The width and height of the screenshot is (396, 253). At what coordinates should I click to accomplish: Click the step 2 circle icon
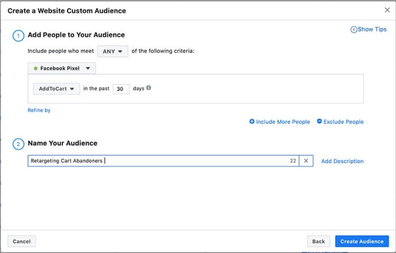click(x=18, y=144)
